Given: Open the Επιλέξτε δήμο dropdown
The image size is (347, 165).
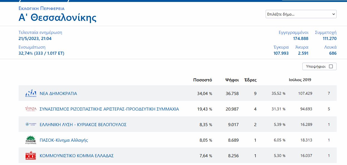Looking at the screenshot, I should [301, 14].
